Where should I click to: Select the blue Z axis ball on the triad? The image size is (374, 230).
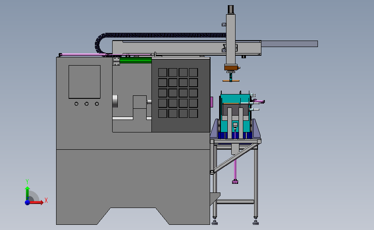pyautogui.click(x=28, y=202)
